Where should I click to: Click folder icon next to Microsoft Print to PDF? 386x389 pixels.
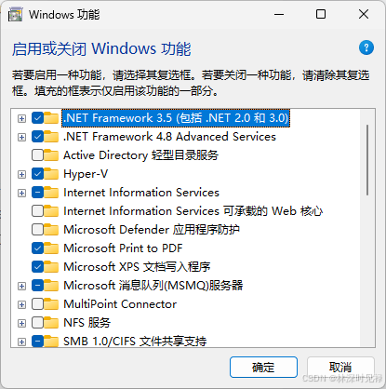click(x=51, y=248)
